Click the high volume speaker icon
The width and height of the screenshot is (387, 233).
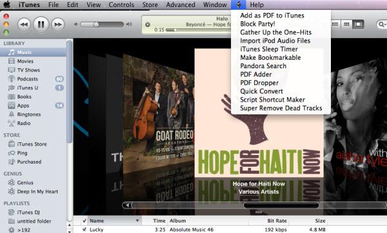tap(129, 24)
